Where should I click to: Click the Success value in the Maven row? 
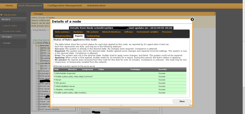(162, 80)
